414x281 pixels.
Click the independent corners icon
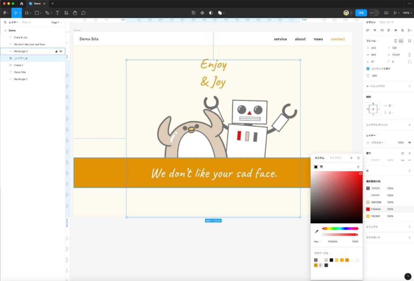coord(410,62)
